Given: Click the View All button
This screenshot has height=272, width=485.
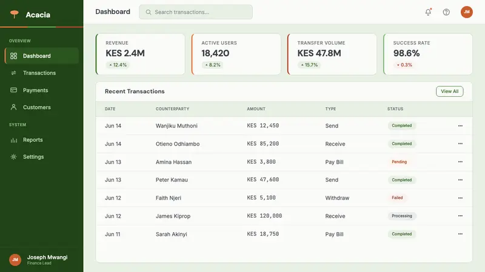Looking at the screenshot, I should click(449, 91).
